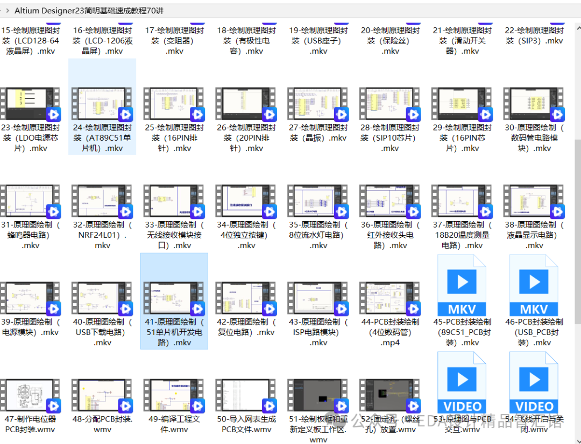Select the 52-固定孔放置 video thumbnail
Screen dimensions: 581x444
(390, 396)
